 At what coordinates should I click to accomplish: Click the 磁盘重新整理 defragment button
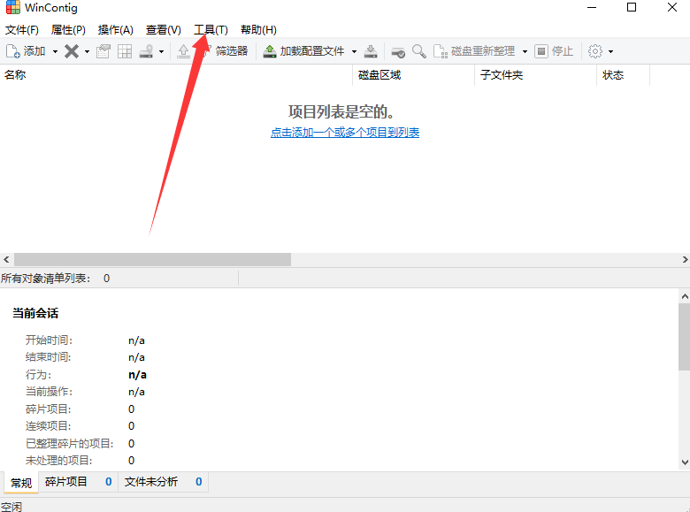475,51
